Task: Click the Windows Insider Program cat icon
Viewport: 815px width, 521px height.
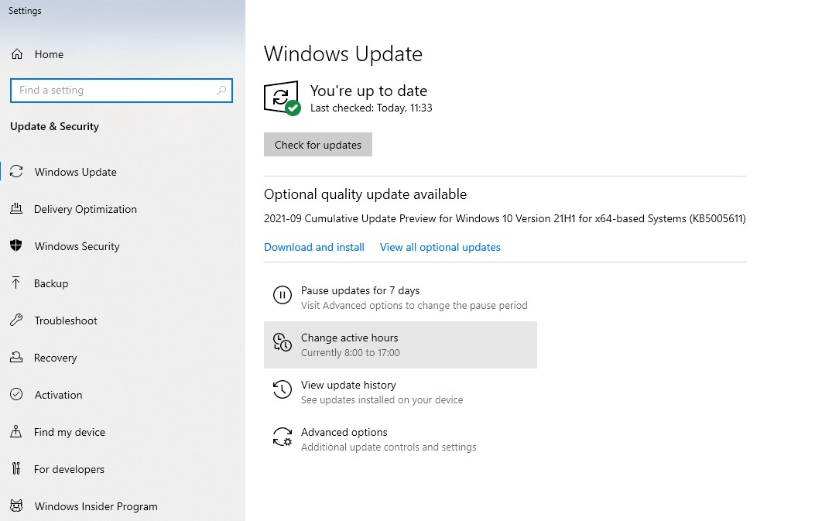Action: click(16, 506)
